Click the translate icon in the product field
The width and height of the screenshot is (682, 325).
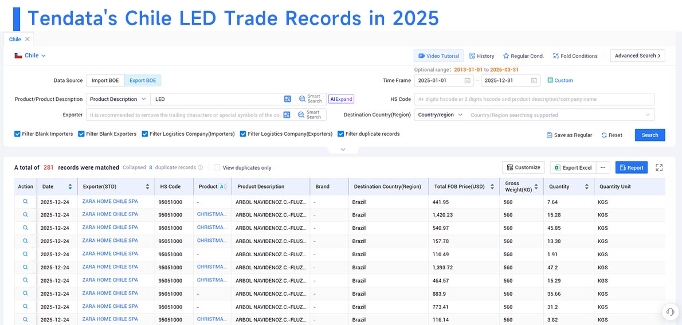(x=287, y=99)
